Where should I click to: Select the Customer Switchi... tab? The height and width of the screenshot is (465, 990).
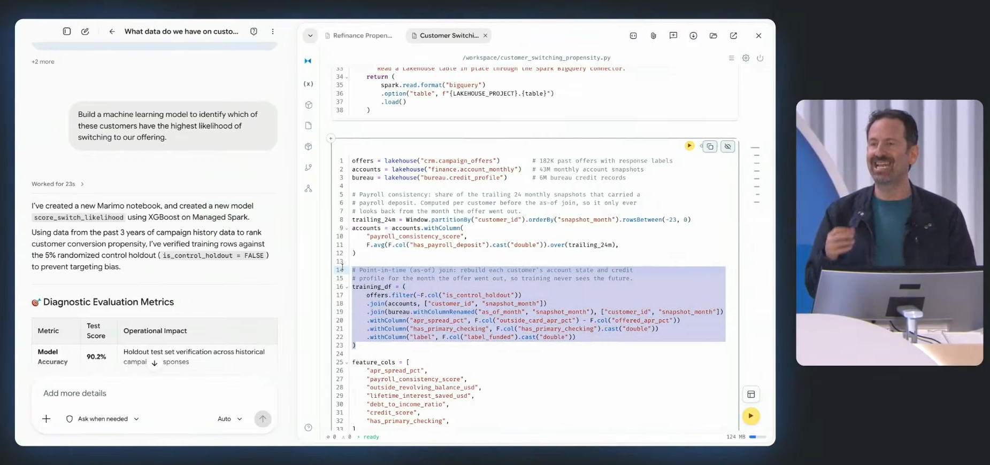click(x=448, y=36)
